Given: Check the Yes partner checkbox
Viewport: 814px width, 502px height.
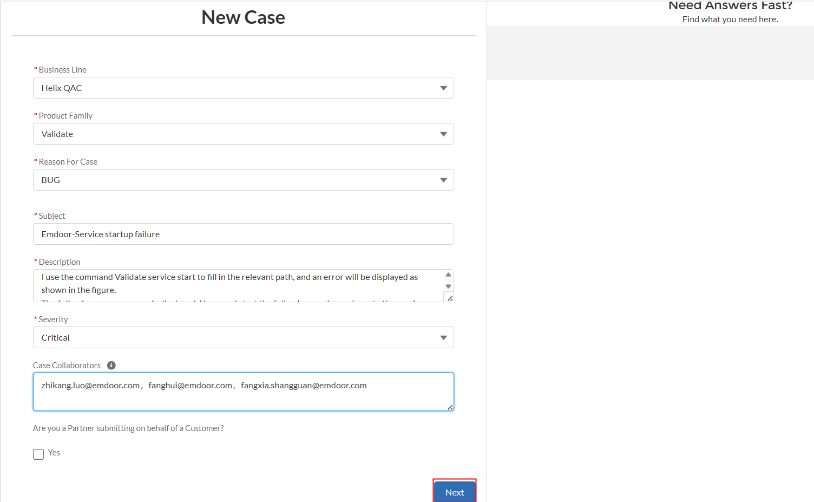Looking at the screenshot, I should click(38, 454).
